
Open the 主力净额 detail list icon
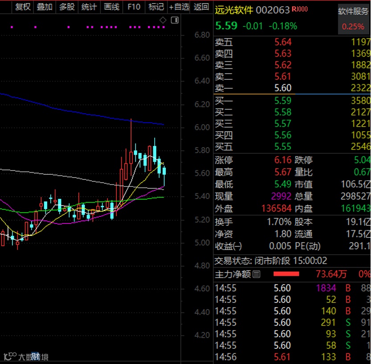[x=256, y=274]
